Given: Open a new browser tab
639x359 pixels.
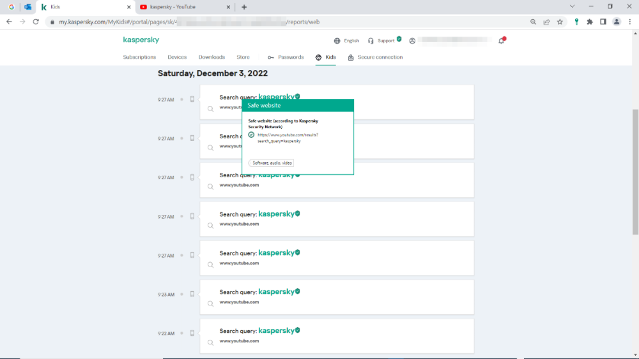Looking at the screenshot, I should coord(244,7).
